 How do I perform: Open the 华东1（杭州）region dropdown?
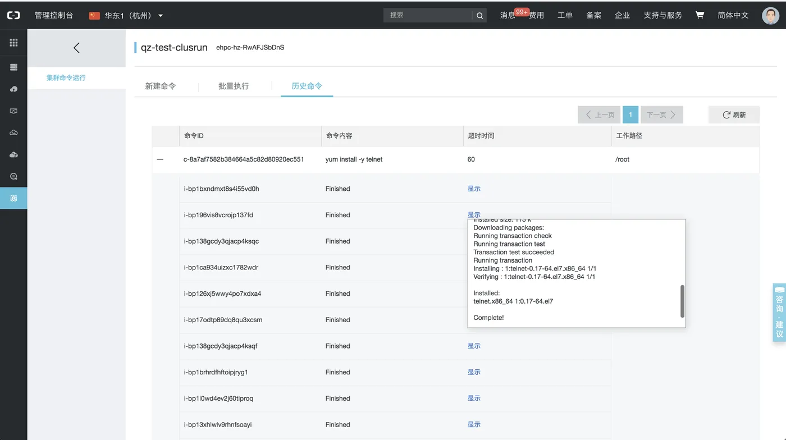[126, 16]
